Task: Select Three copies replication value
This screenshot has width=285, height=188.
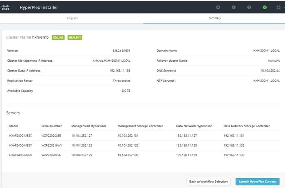Action: coord(122,81)
